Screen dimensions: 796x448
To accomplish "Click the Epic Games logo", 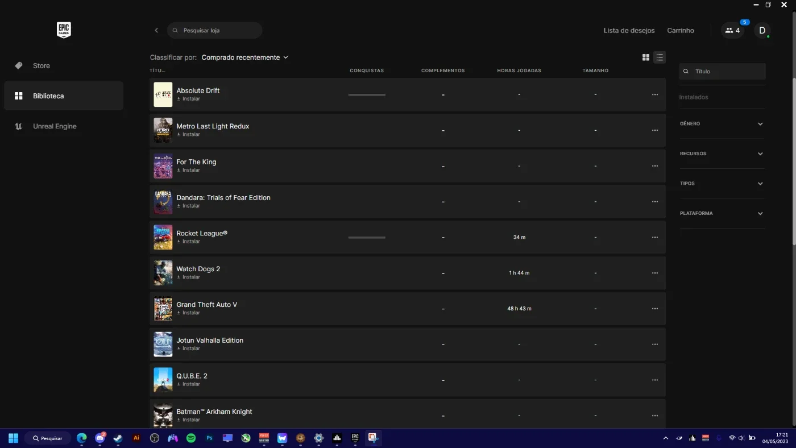I will [64, 30].
